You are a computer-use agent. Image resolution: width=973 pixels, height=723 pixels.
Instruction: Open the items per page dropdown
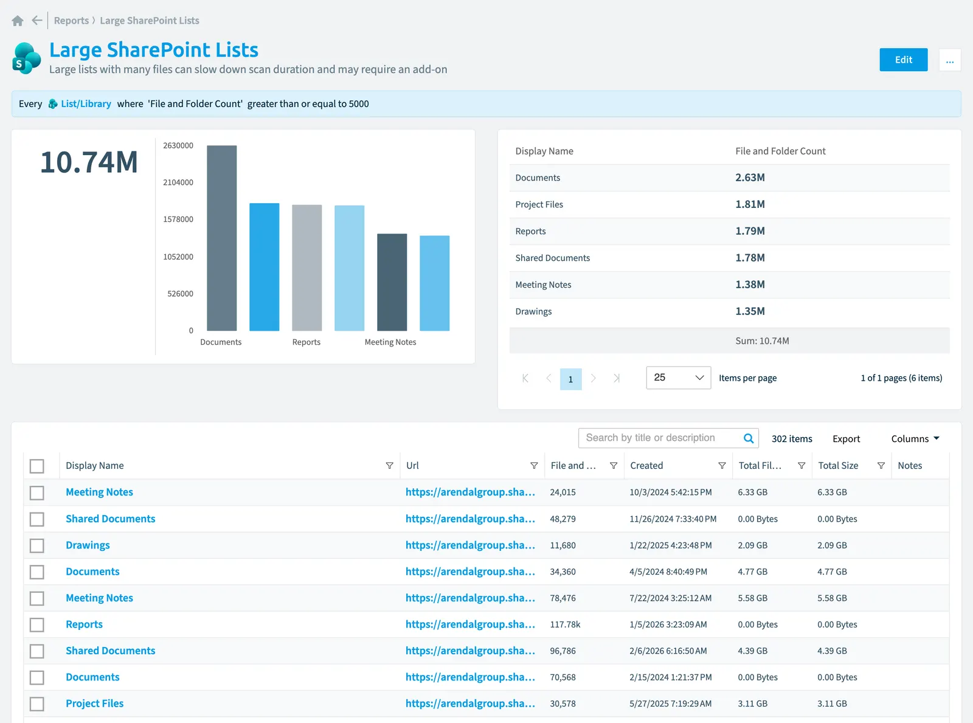tap(678, 378)
